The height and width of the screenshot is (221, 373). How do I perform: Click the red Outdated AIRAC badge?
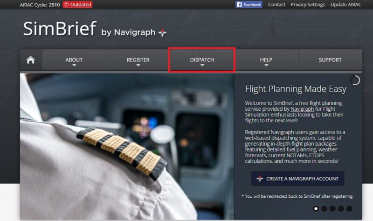(77, 5)
